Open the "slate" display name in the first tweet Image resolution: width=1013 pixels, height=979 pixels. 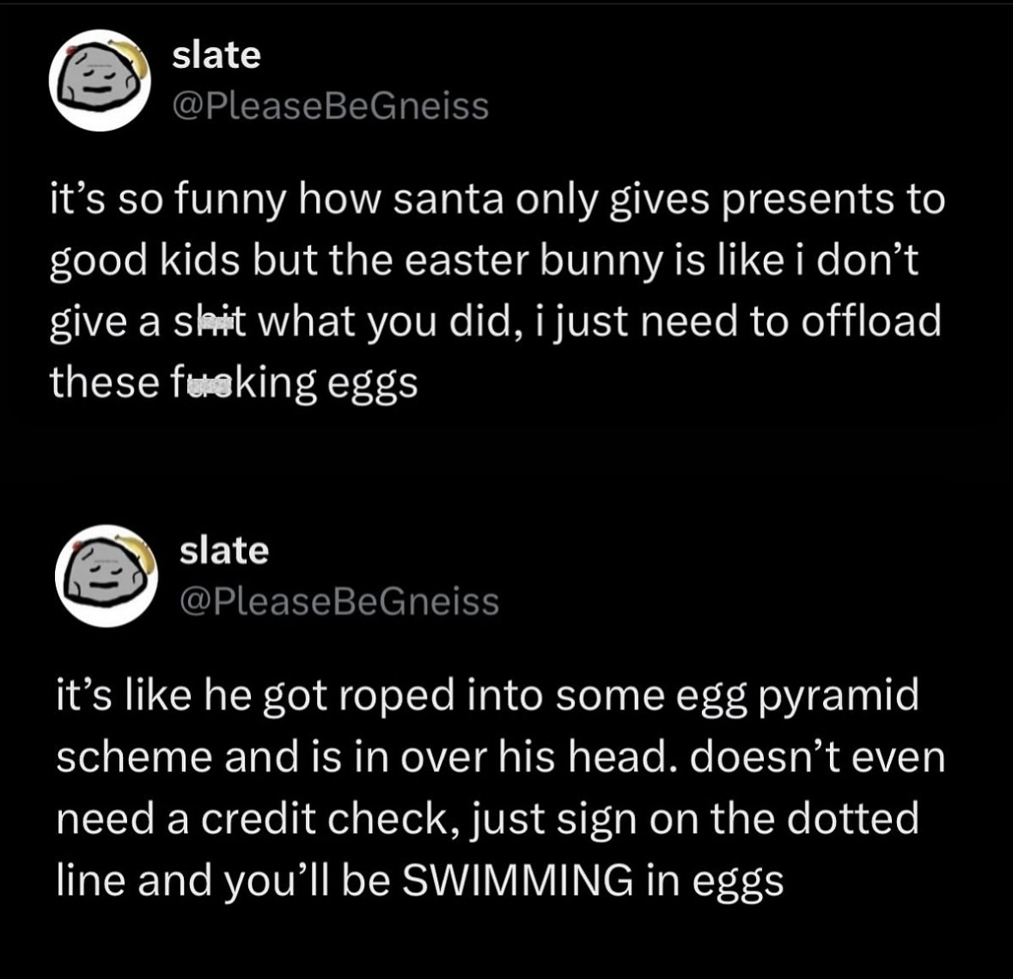[x=217, y=55]
